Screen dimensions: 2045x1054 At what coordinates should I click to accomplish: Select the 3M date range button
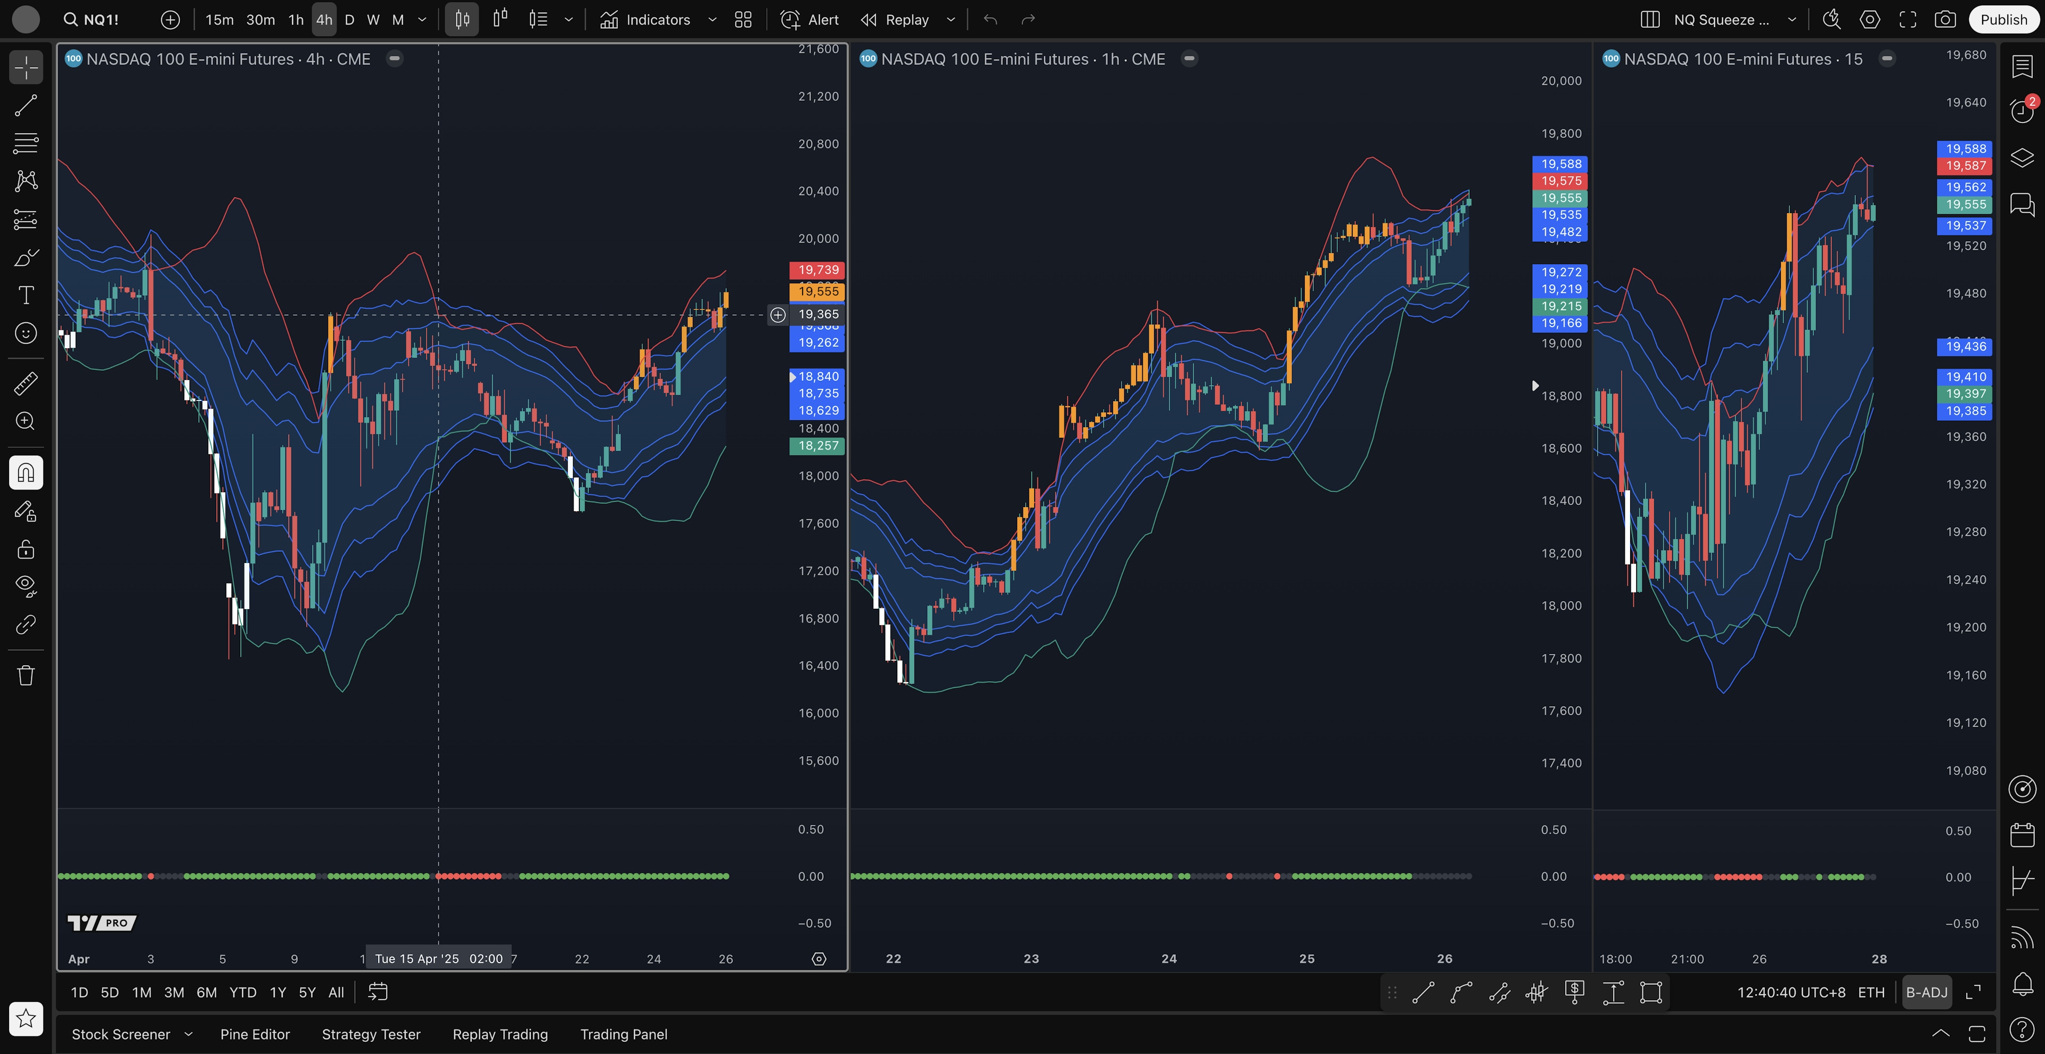tap(174, 992)
